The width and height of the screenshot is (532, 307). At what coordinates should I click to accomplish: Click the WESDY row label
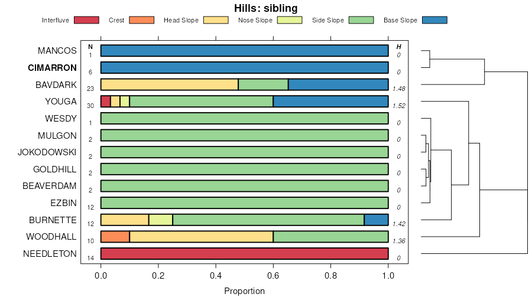click(61, 118)
